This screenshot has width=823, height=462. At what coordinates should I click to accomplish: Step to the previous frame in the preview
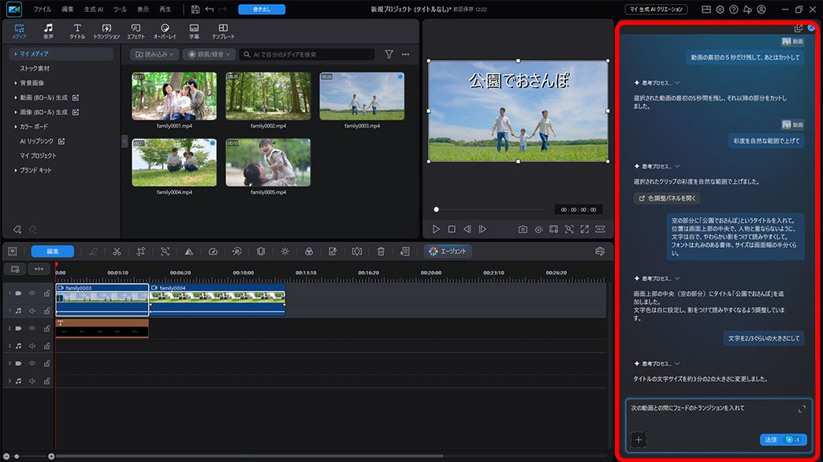467,229
